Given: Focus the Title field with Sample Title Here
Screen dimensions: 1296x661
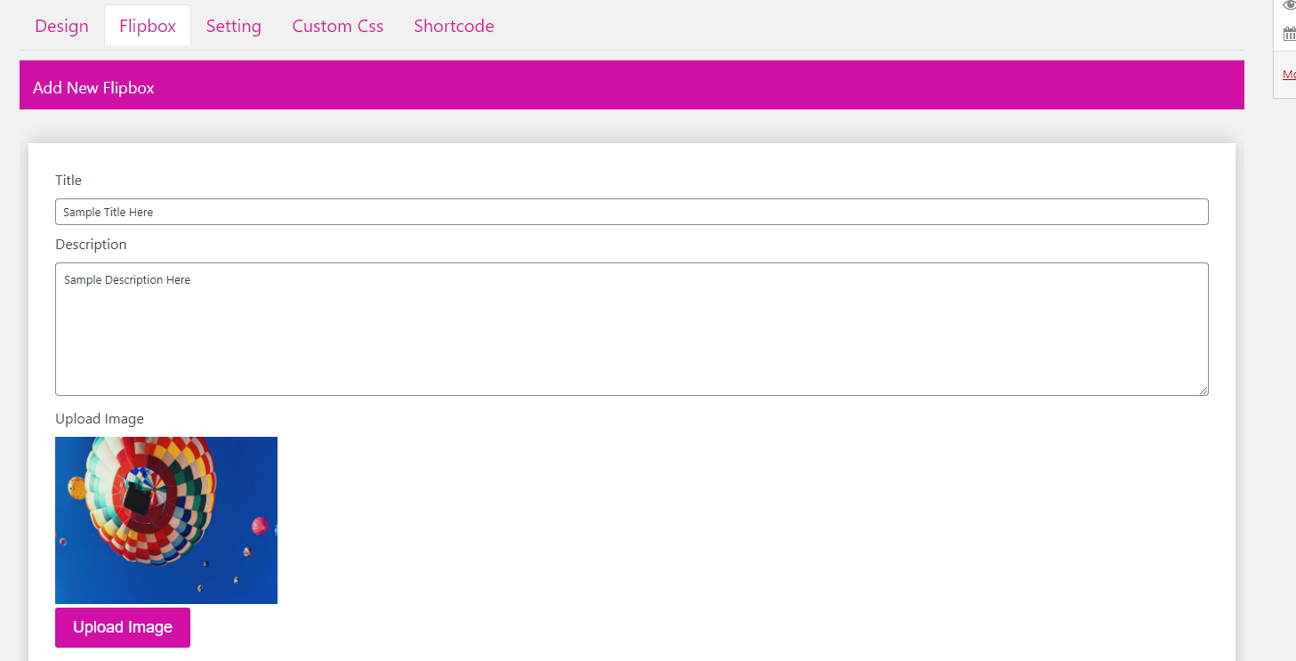Looking at the screenshot, I should [x=632, y=212].
